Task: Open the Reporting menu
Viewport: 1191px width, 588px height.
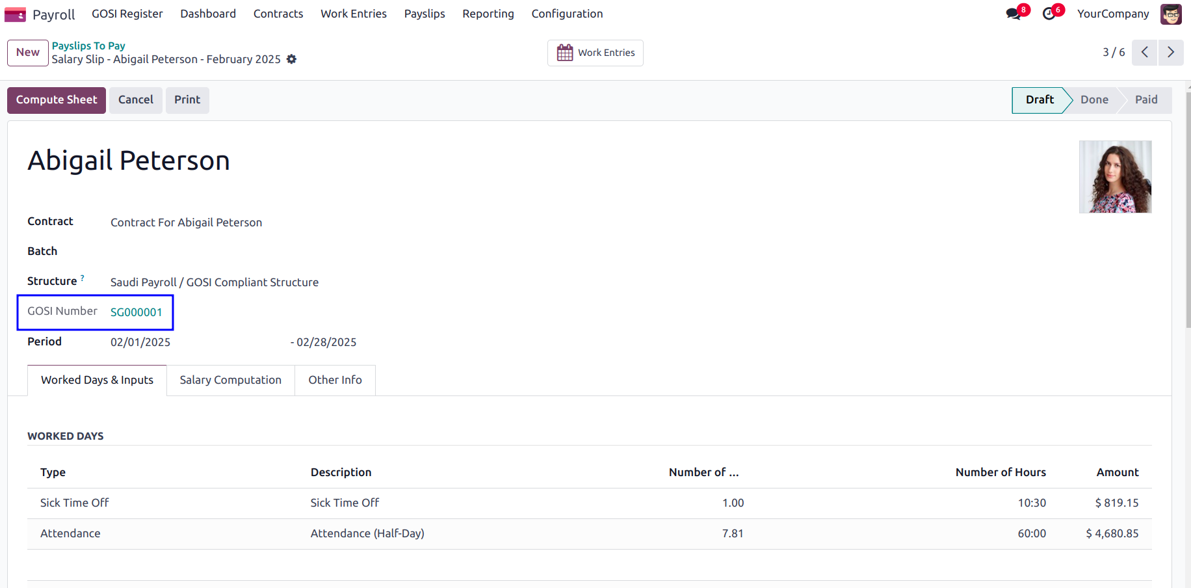Action: coord(488,14)
